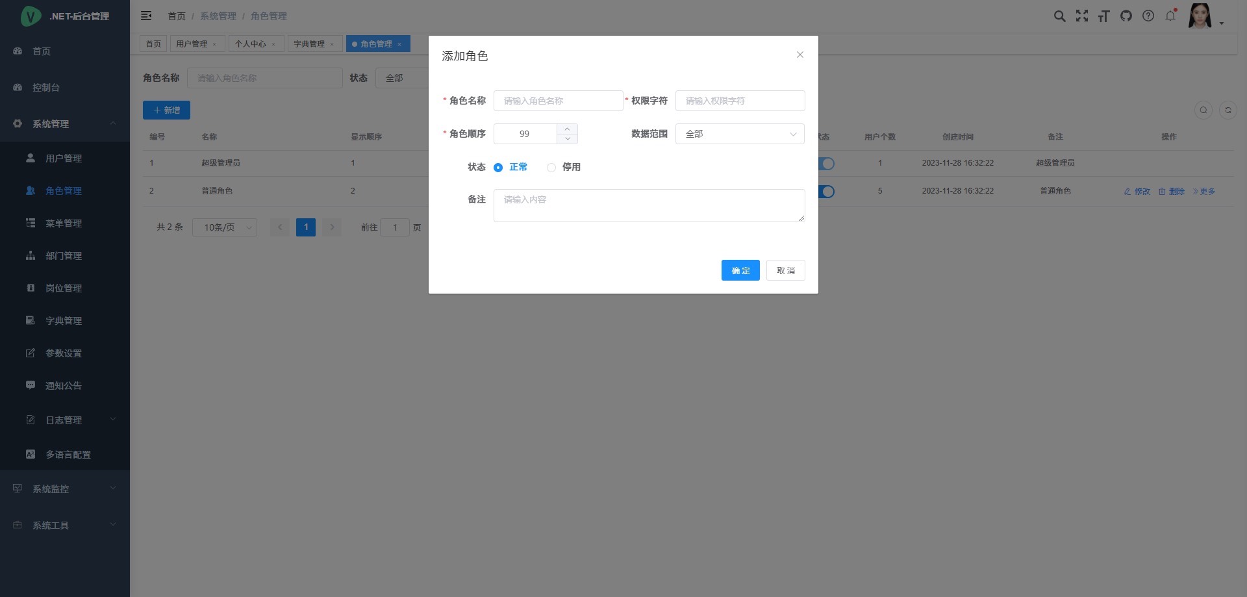The height and width of the screenshot is (597, 1247).
Task: Focus the 权限字符 input field
Action: (x=740, y=101)
